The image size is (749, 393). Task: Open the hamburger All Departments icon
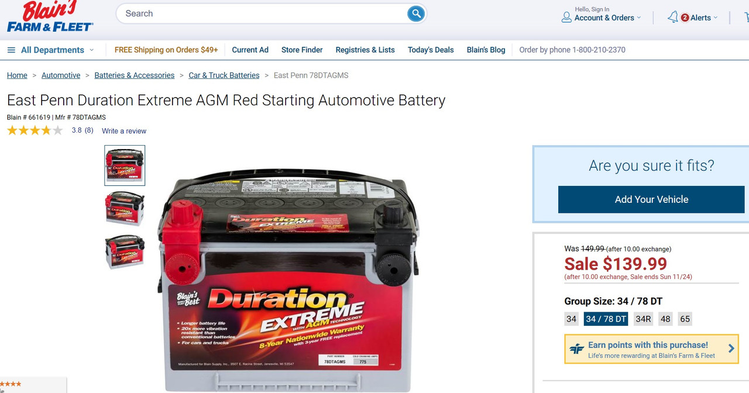(11, 50)
